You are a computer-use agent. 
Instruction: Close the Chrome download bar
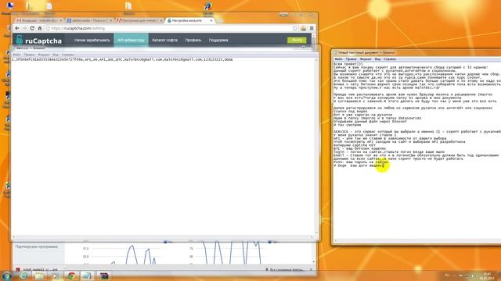[311, 269]
